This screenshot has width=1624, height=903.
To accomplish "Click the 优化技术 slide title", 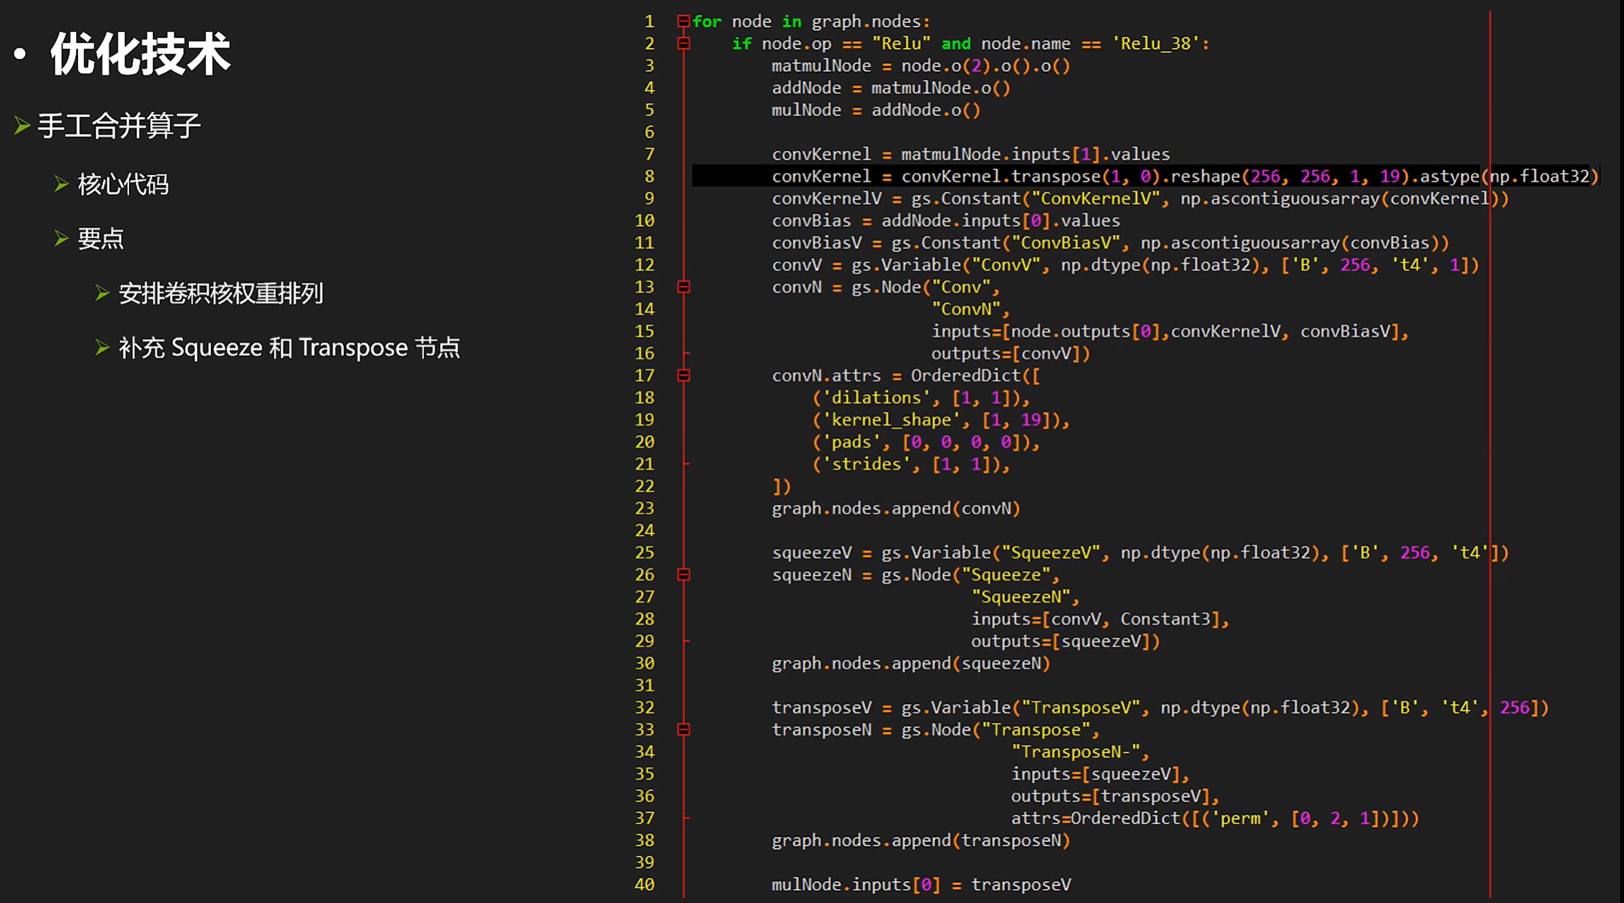I will (140, 54).
